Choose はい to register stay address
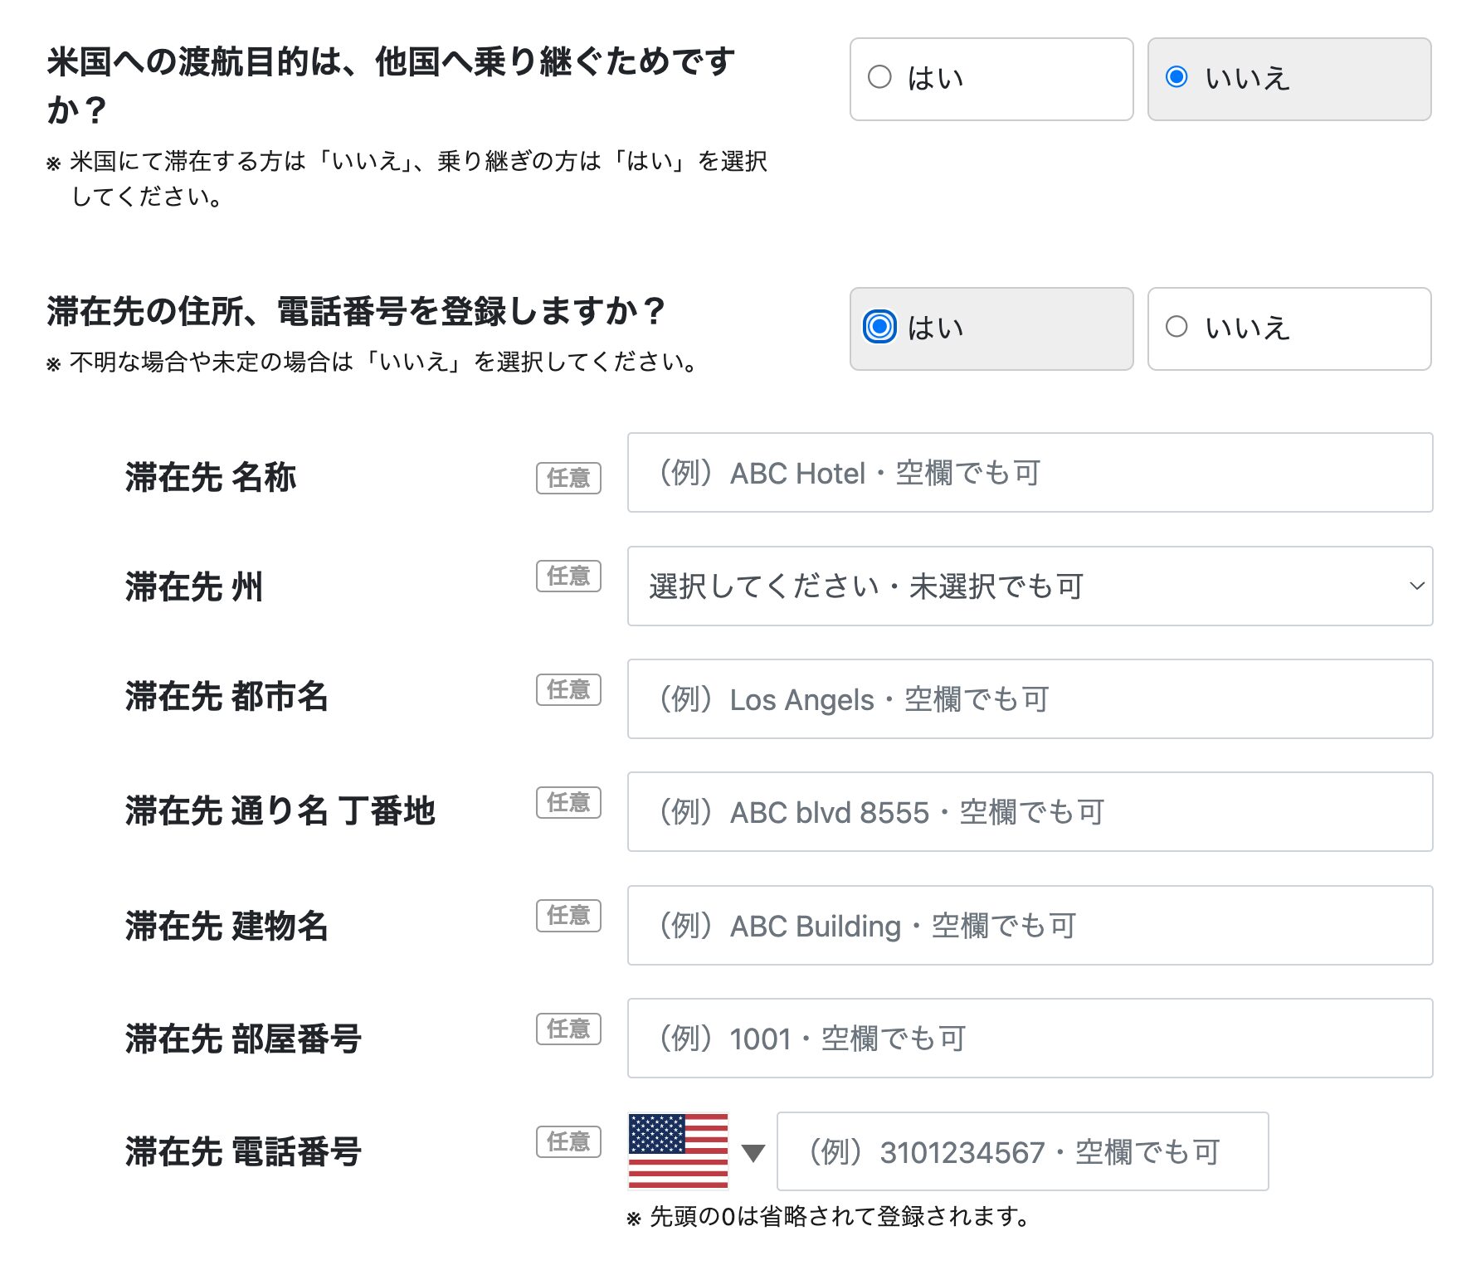This screenshot has height=1265, width=1476. coord(991,328)
